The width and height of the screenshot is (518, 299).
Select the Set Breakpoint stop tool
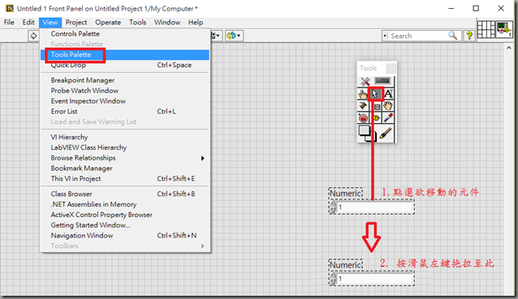point(363,117)
